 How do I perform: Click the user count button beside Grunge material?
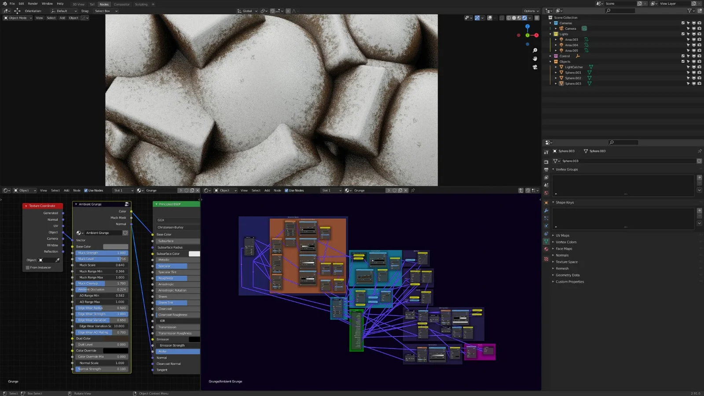[180, 190]
